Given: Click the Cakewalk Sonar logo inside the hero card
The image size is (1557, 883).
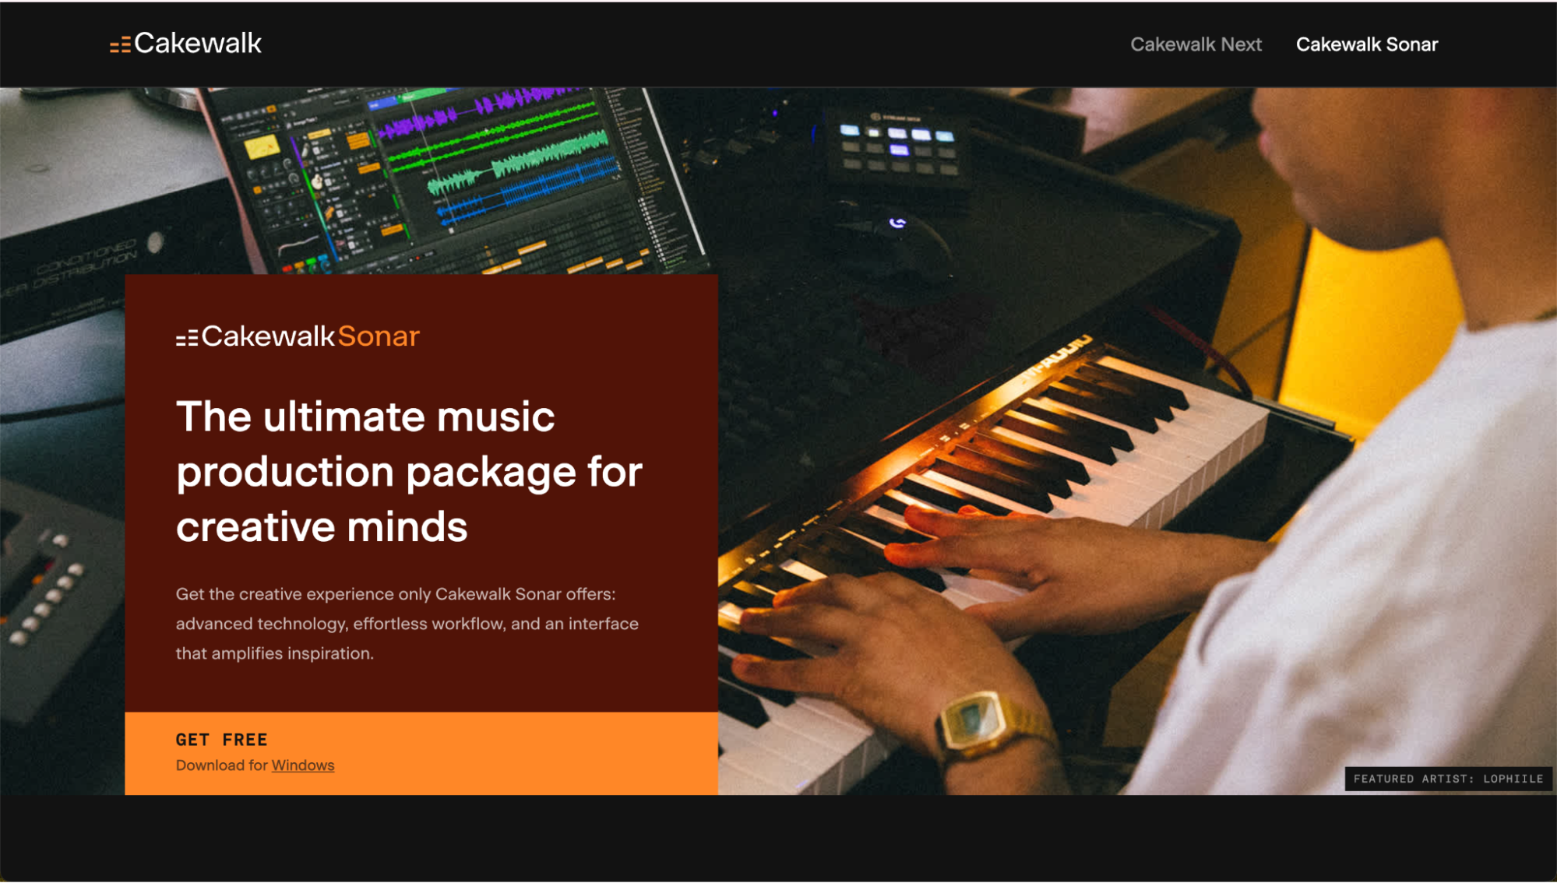Looking at the screenshot, I should [298, 336].
